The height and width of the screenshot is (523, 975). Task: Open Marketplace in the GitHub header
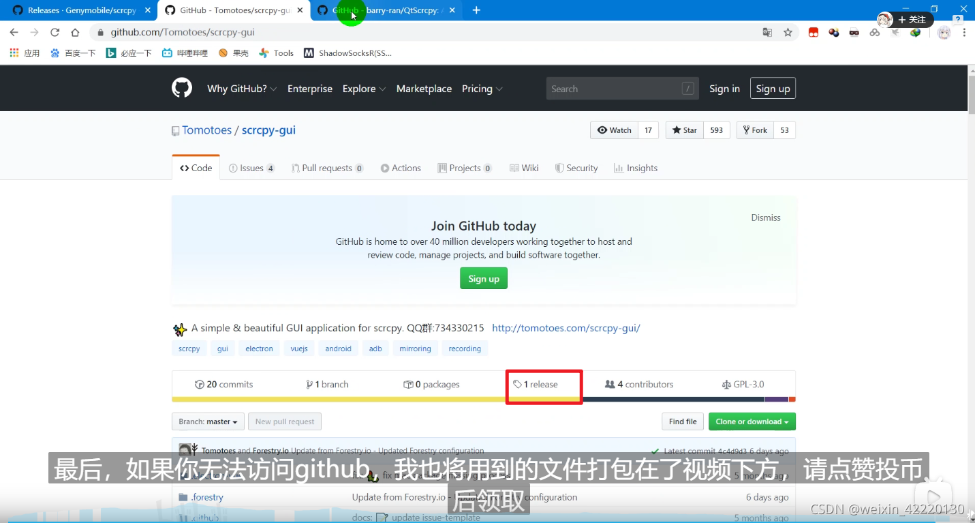coord(424,89)
